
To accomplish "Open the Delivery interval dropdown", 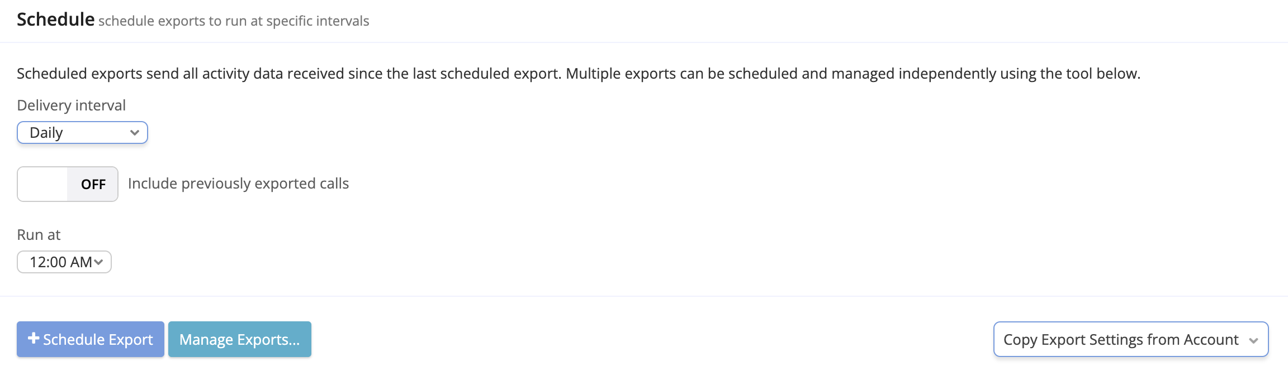I will click(x=82, y=133).
